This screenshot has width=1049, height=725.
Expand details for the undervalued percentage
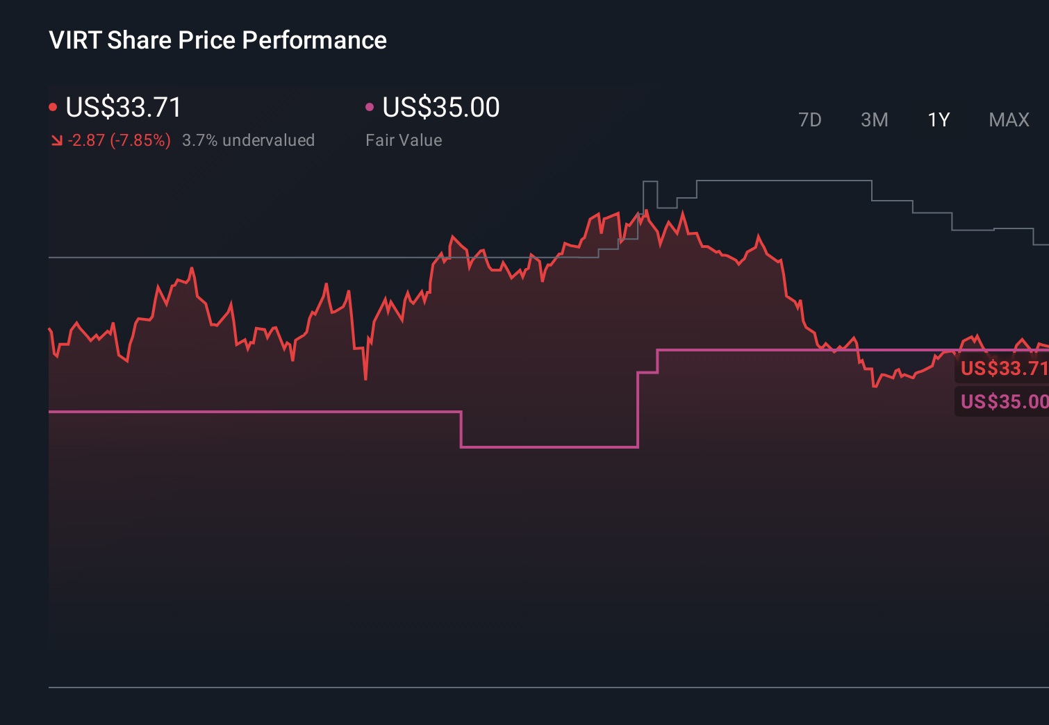coord(248,140)
